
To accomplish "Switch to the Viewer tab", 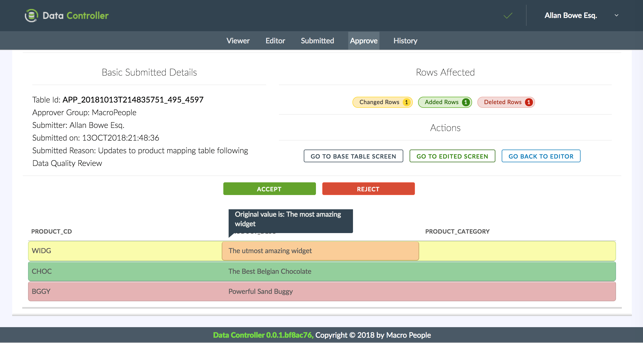I will pos(238,41).
